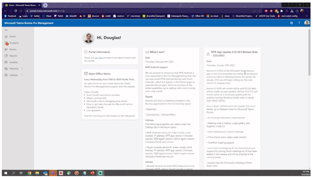Expand the Settings section chevron
313x177 pixels.
coord(22,75)
